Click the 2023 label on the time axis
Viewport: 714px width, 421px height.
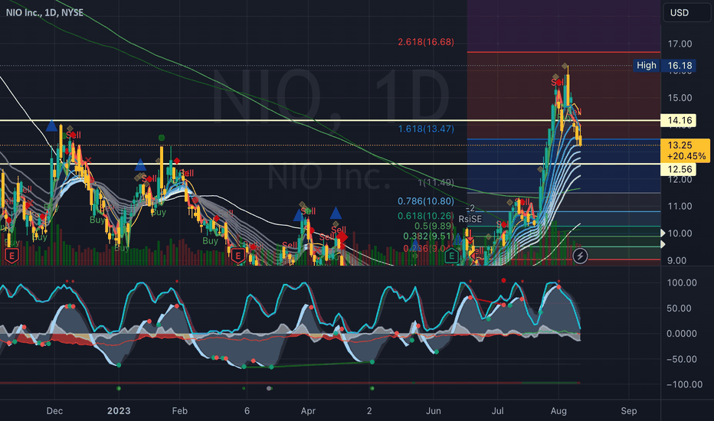[119, 411]
